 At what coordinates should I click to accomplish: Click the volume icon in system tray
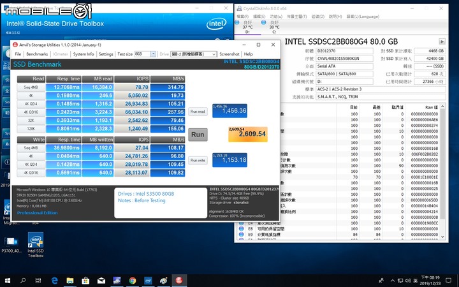click(x=408, y=281)
